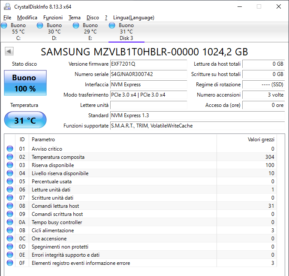Image resolution: width=289 pixels, height=276 pixels.
Task: Click the CrystalDiskInfo app icon in title bar
Action: (x=8, y=6)
